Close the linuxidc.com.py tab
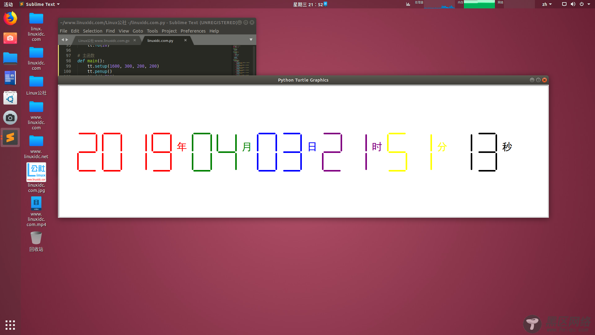 pos(185,40)
